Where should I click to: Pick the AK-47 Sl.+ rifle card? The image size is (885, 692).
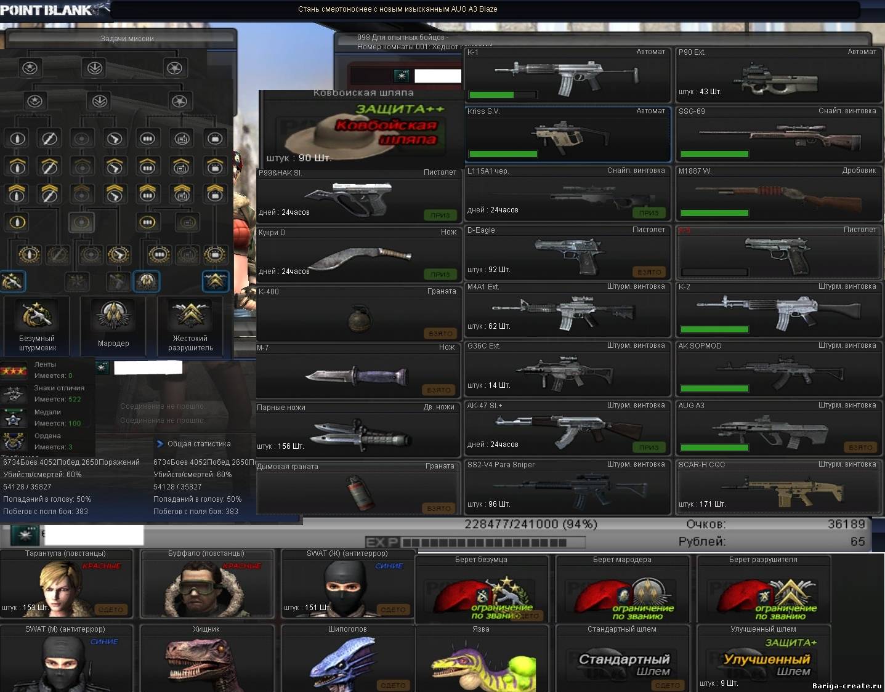(x=567, y=428)
